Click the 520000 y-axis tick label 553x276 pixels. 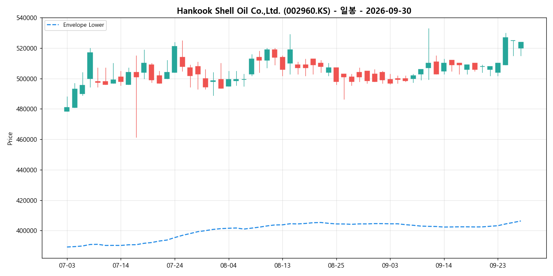(x=27, y=49)
